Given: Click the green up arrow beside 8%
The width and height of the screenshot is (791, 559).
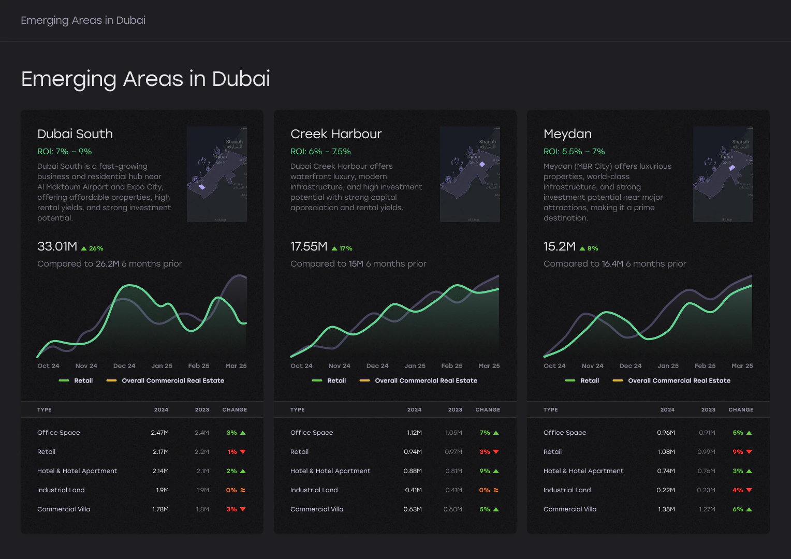Looking at the screenshot, I should click(x=582, y=248).
